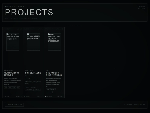150x113 pixels.
Task: Click The Knight That Remains description text
Action: point(53,82)
